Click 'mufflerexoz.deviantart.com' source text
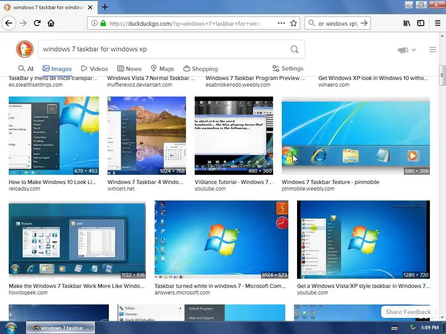This screenshot has height=334, width=446. [139, 85]
